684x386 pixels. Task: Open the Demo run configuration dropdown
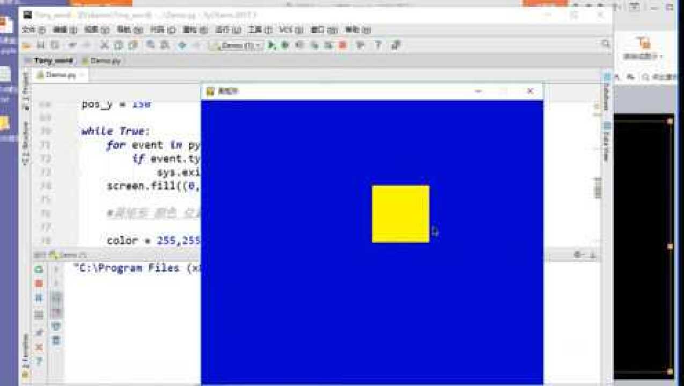(x=236, y=46)
